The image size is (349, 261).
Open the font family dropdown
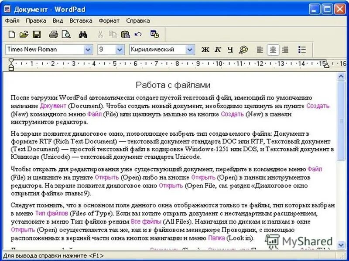pyautogui.click(x=87, y=49)
